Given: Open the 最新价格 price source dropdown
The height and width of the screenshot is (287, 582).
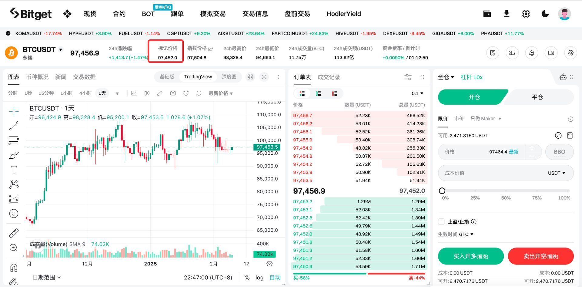Looking at the screenshot, I should (220, 93).
